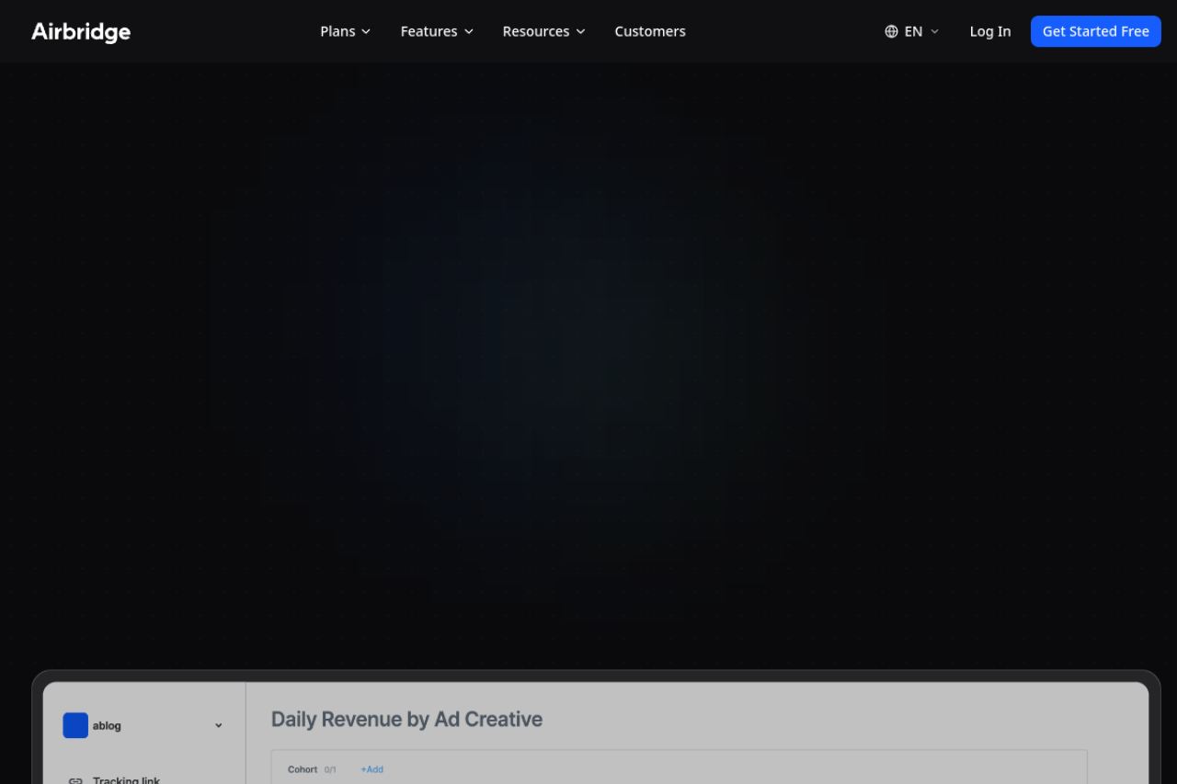
Task: Expand the Features navigation menu
Action: pos(437,31)
